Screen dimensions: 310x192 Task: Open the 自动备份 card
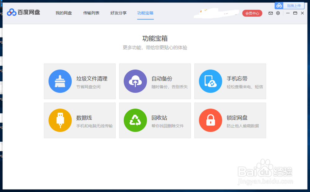point(155,81)
